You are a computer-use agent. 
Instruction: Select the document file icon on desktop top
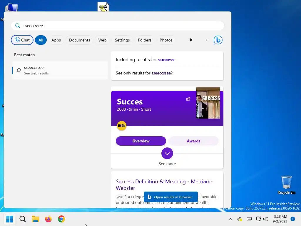[103, 7]
